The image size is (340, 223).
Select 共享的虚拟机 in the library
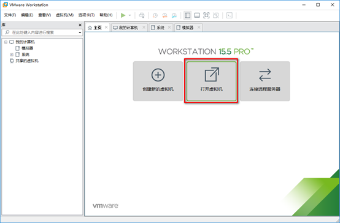tap(26, 61)
